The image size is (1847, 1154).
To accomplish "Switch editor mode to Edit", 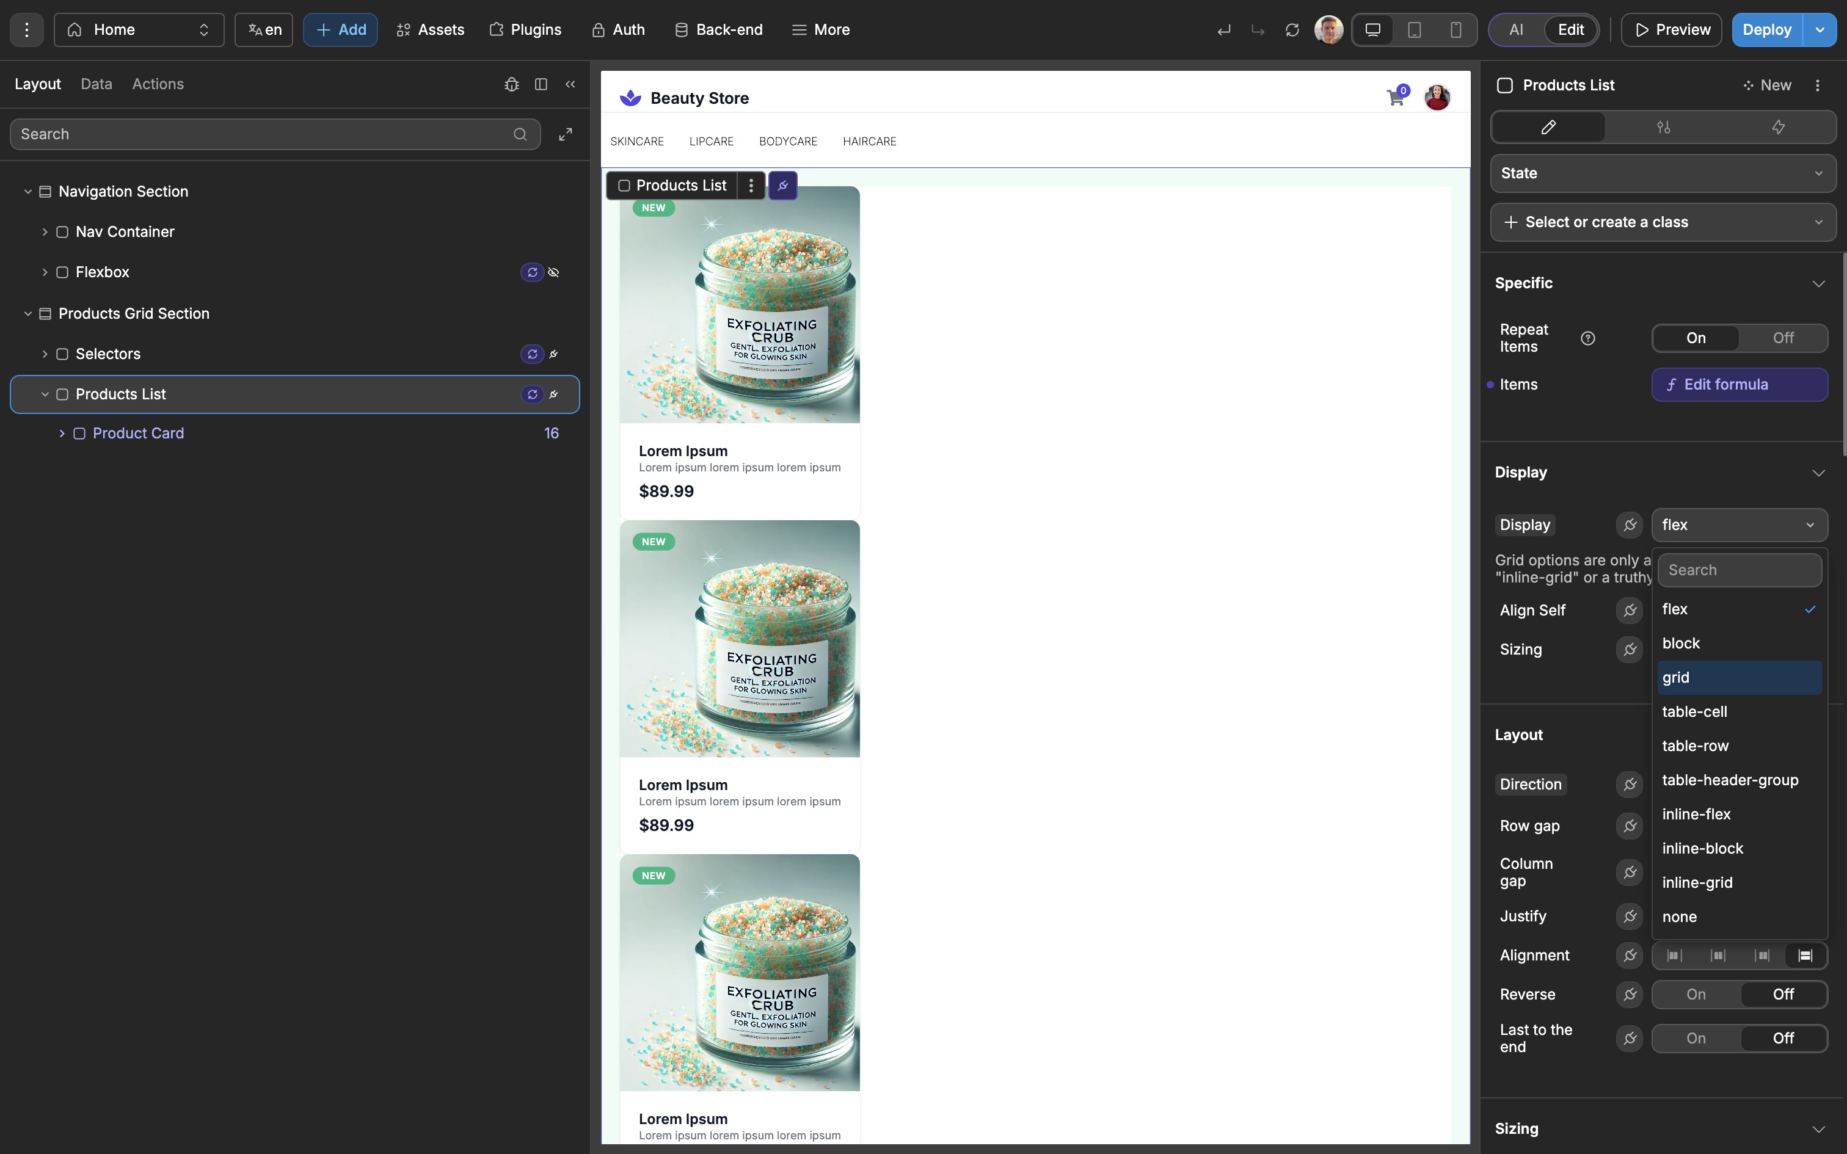I will 1571,30.
